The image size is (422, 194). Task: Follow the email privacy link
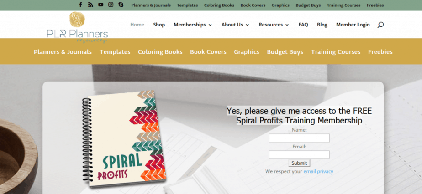click(318, 172)
